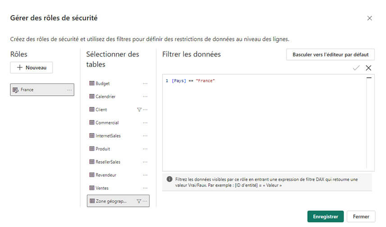Open the France role more options menu
The image size is (386, 227).
click(x=69, y=90)
